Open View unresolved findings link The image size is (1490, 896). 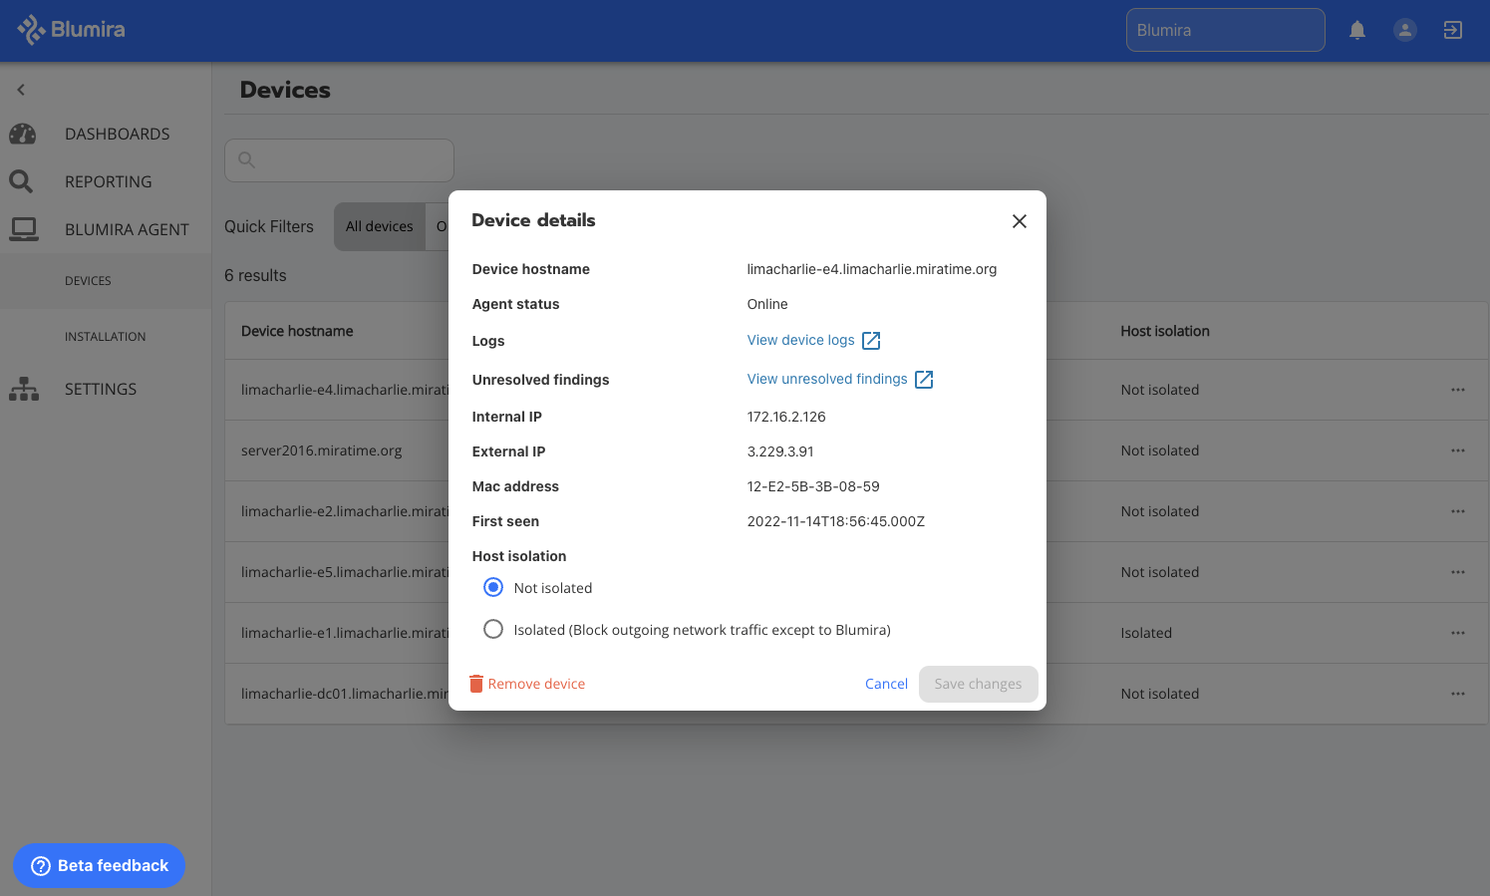(x=826, y=379)
